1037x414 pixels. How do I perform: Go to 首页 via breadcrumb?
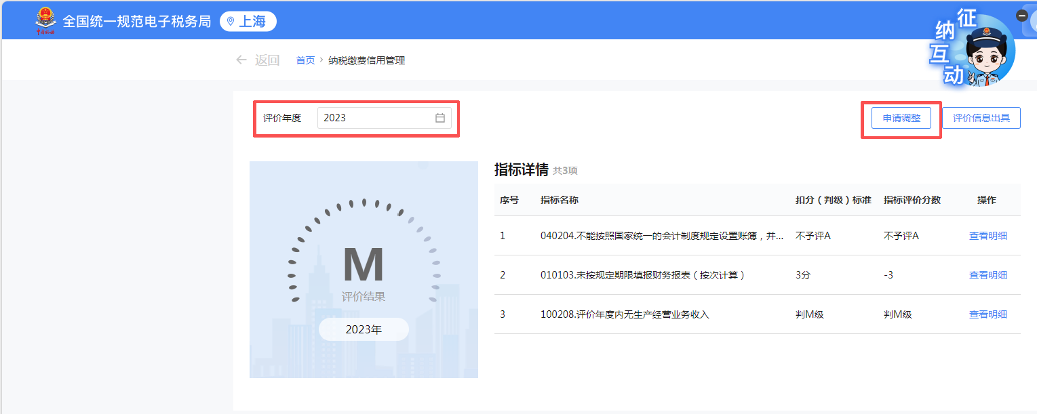tap(305, 60)
